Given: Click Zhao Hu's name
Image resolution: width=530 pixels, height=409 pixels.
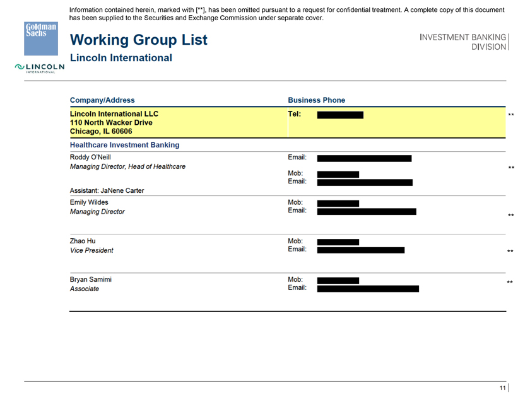Looking at the screenshot, I should 83,241.
